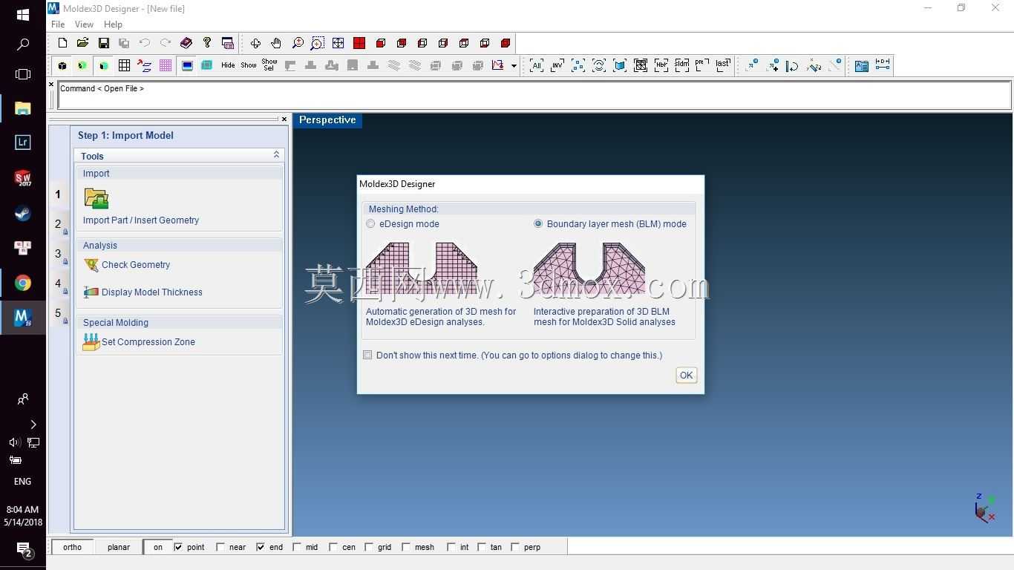Activate the zoom in magnifier tool
Screen dimensions: 1014x570
[298, 43]
